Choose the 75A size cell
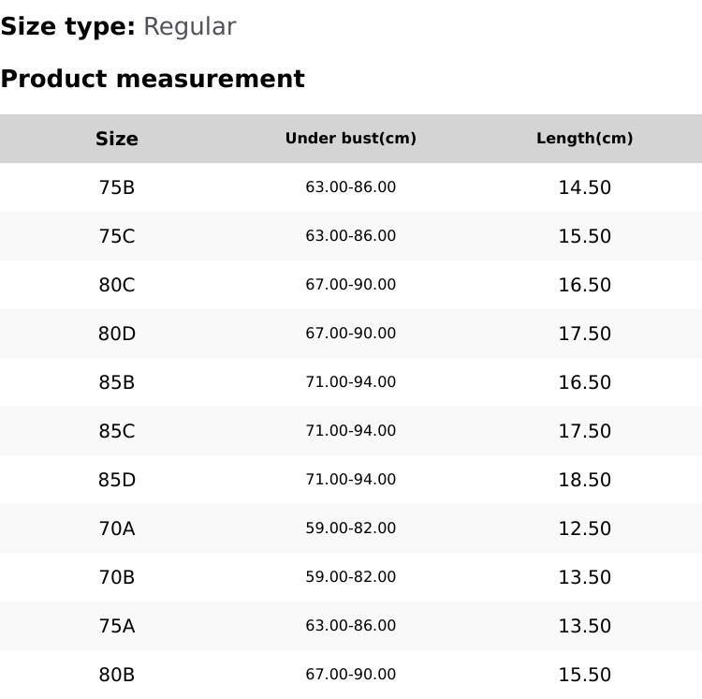 [117, 626]
